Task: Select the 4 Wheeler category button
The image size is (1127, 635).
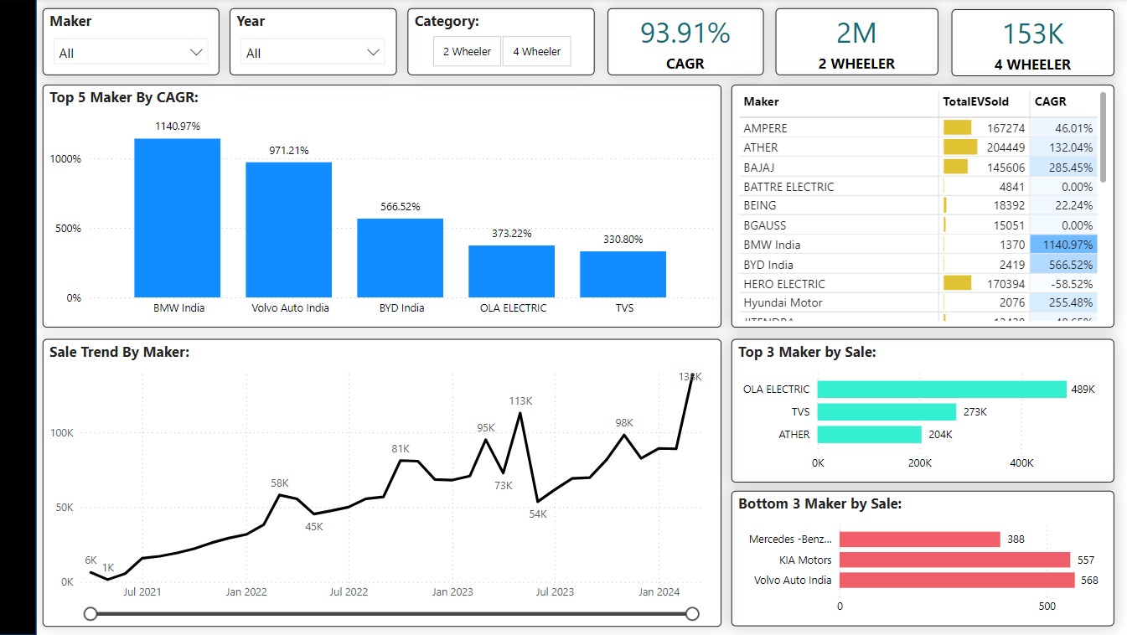Action: coord(537,51)
